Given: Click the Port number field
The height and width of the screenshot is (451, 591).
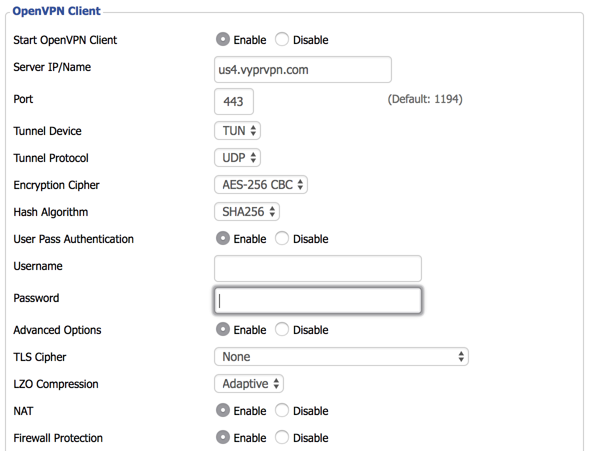Looking at the screenshot, I should [233, 101].
